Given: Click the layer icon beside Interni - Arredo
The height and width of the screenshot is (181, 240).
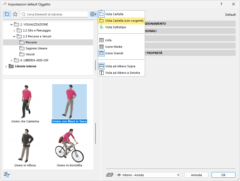Looking at the screenshot, I should click(x=109, y=175).
